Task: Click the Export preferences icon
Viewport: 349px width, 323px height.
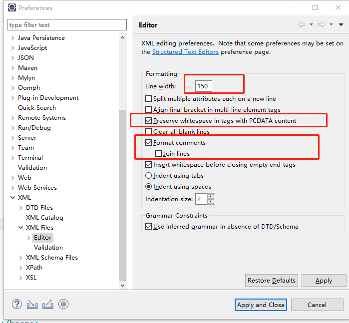Action: (x=48, y=304)
